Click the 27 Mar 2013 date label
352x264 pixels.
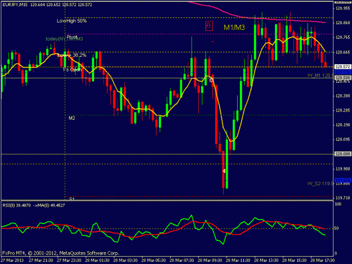pyautogui.click(x=12, y=261)
